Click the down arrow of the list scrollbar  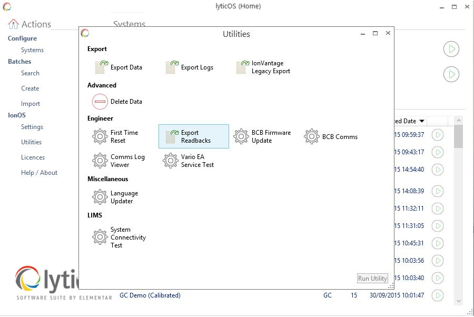click(458, 301)
